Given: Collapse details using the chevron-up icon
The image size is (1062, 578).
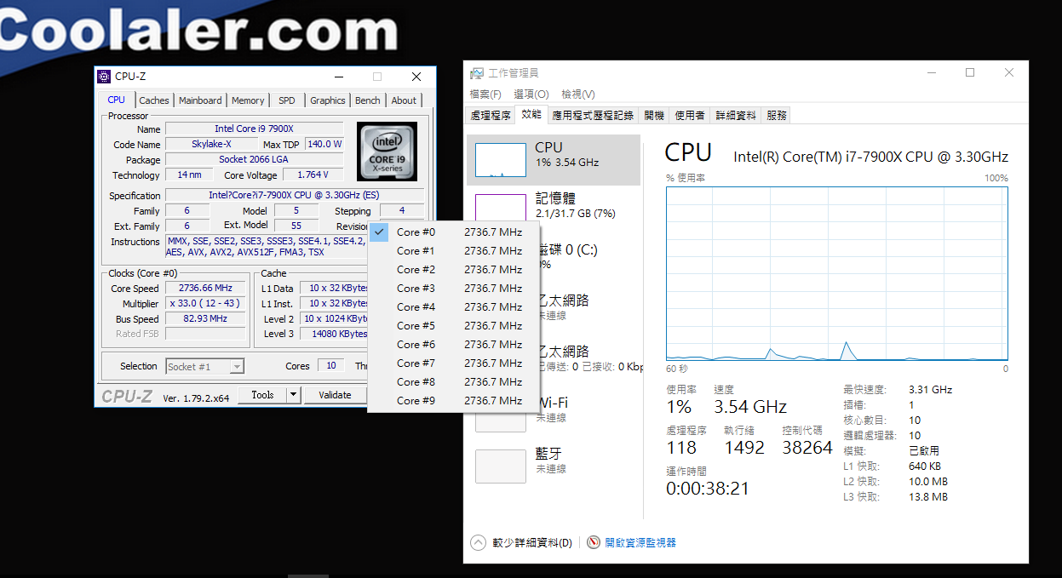Looking at the screenshot, I should point(479,542).
